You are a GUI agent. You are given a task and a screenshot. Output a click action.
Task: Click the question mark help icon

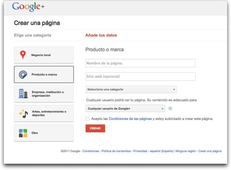coord(170,108)
